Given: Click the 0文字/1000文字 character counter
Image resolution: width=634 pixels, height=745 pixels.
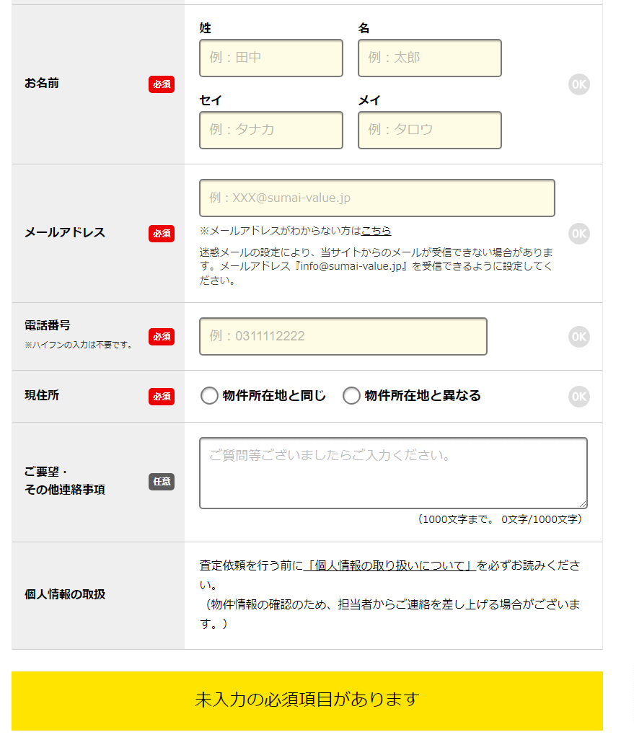Looking at the screenshot, I should coord(541,519).
